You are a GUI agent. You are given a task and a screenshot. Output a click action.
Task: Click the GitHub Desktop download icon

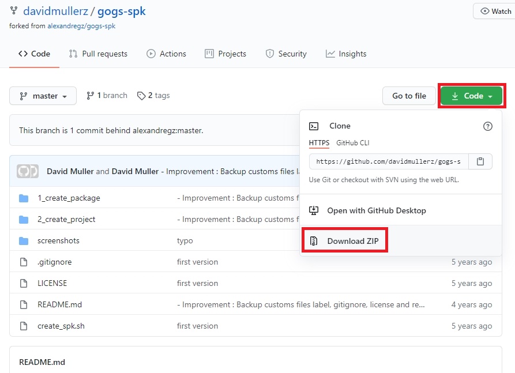(x=314, y=211)
